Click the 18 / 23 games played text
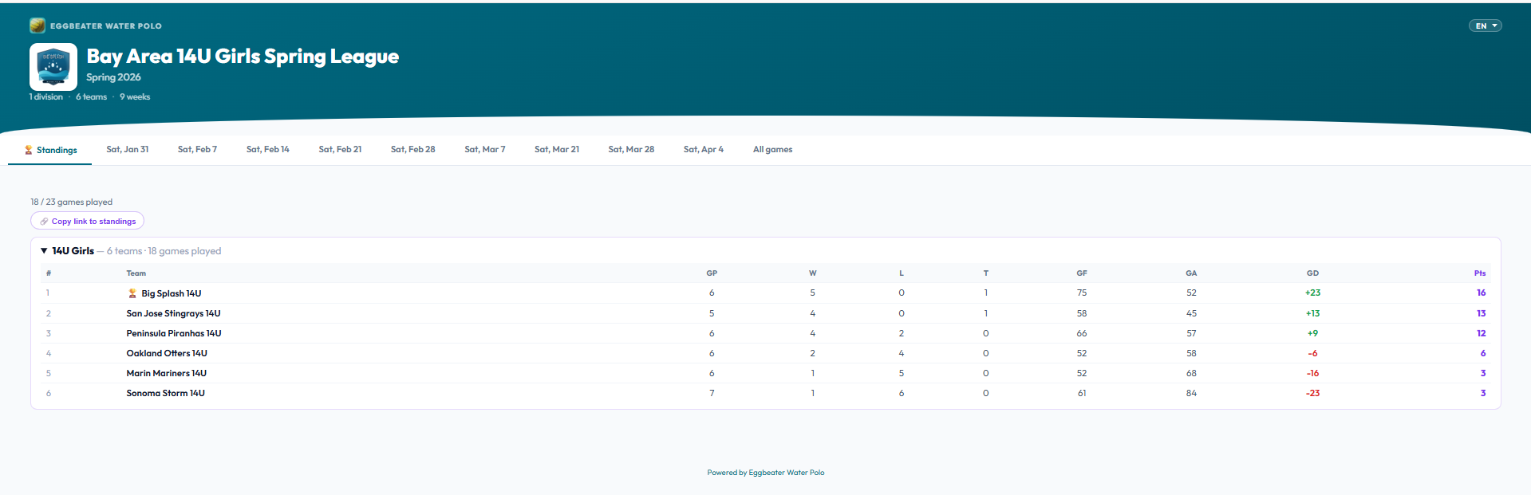The height and width of the screenshot is (495, 1531). [71, 202]
